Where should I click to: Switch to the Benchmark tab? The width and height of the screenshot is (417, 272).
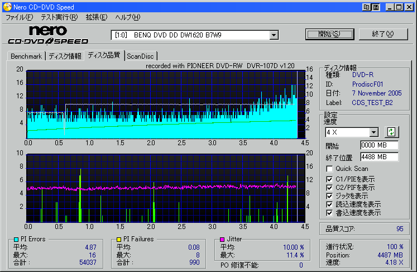(26, 56)
